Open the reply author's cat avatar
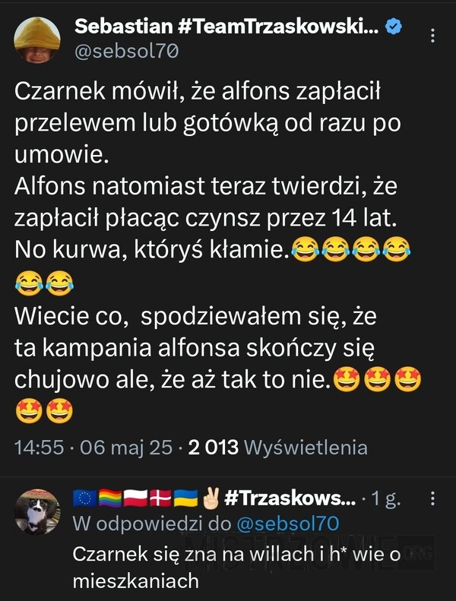 point(37,511)
